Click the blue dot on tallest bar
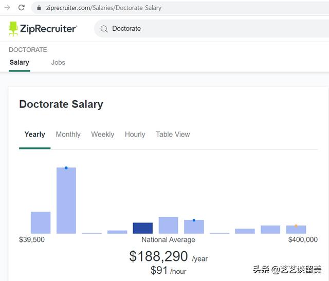The height and width of the screenshot is (281, 329). 66,168
